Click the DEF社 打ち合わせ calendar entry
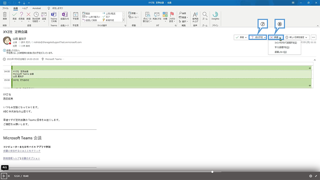The height and width of the screenshot is (180, 320). click(x=161, y=82)
